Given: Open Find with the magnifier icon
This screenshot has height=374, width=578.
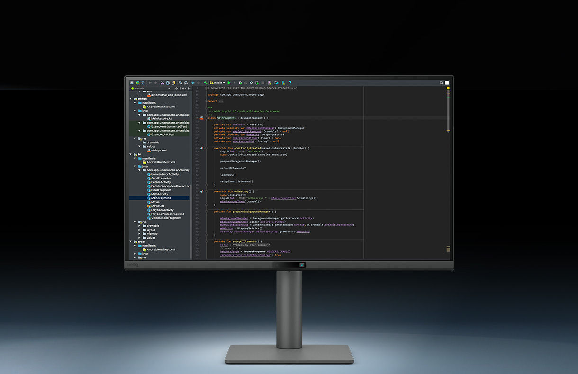Looking at the screenshot, I should pyautogui.click(x=181, y=83).
